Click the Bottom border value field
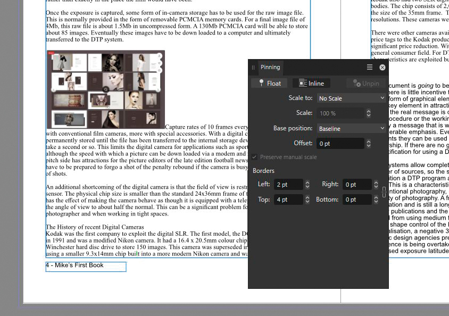 click(x=357, y=199)
